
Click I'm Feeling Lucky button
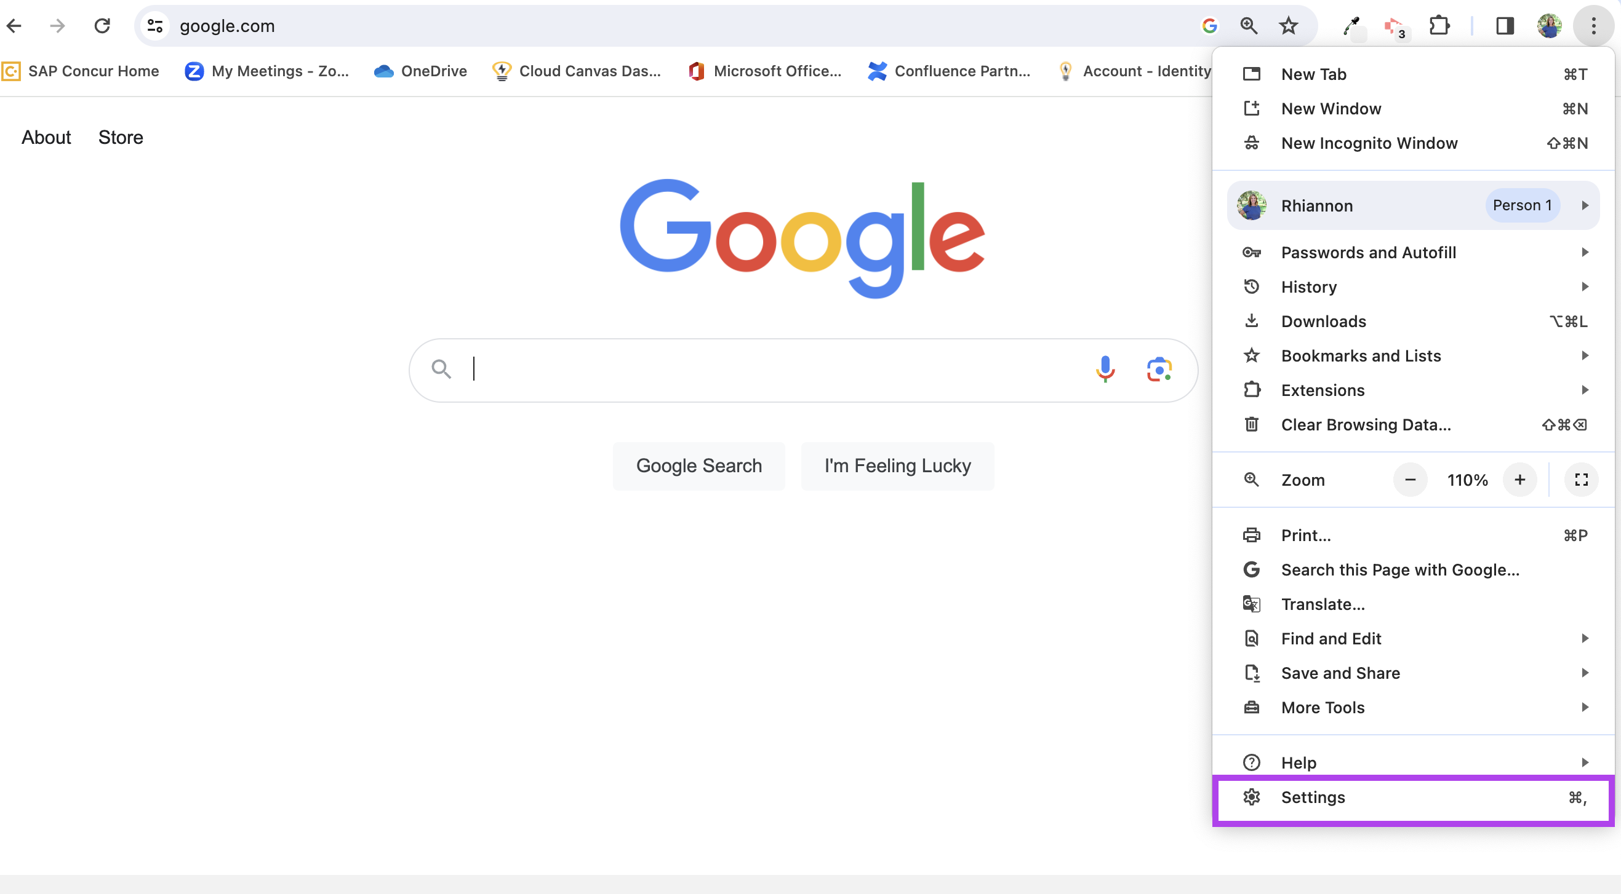click(x=897, y=466)
